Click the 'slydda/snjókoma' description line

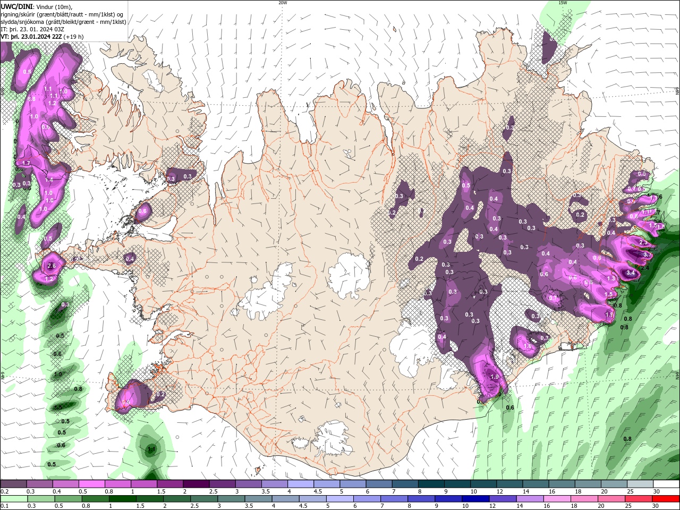(x=64, y=22)
